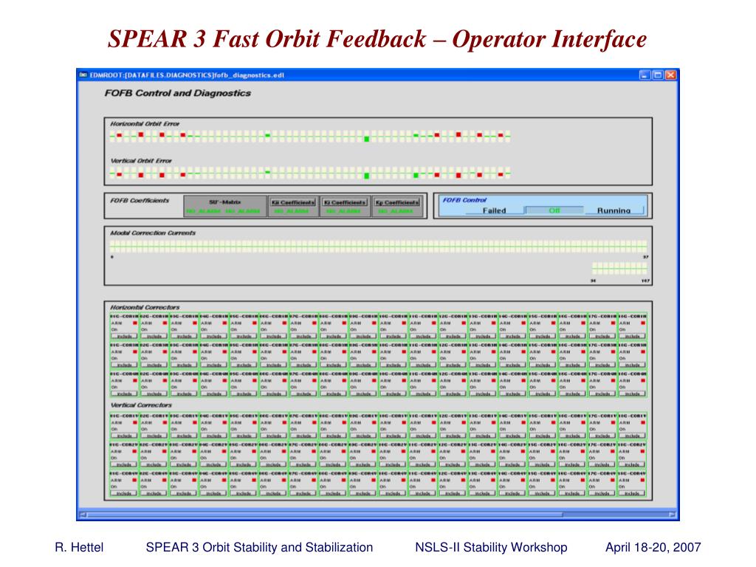The image size is (756, 567).
Task: Select the SU-Matrix status box
Action: coord(224,207)
